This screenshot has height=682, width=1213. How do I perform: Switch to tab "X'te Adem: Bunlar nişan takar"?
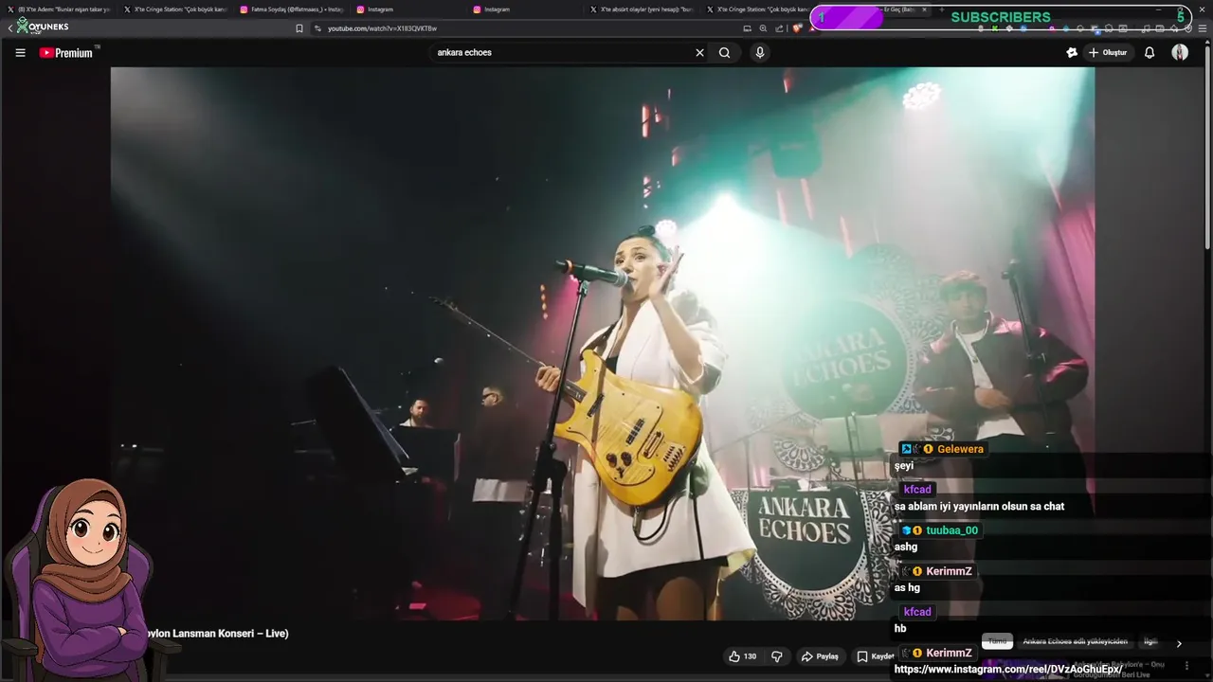[x=60, y=9]
